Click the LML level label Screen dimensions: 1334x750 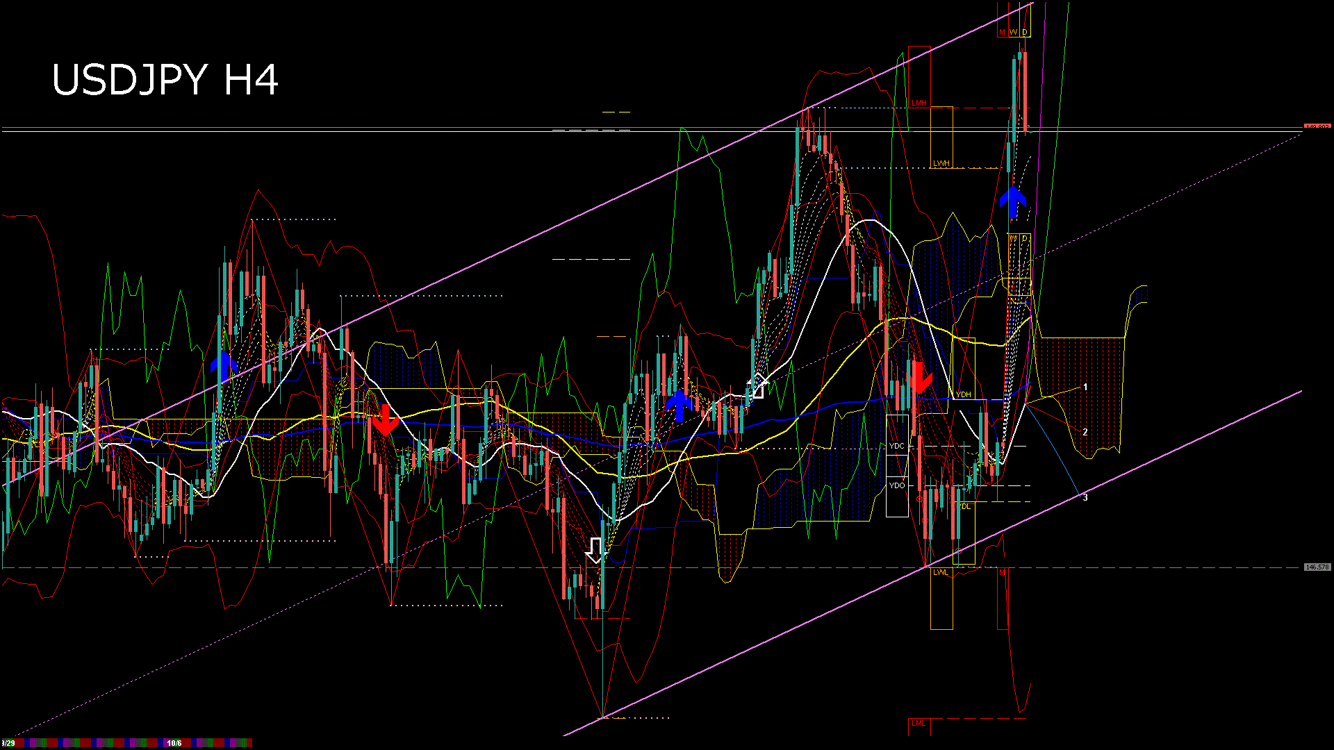tap(919, 723)
